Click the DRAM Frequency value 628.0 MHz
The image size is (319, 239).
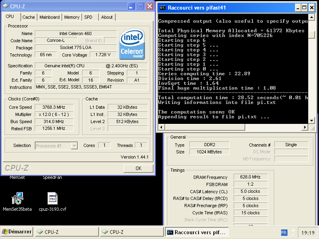click(x=250, y=177)
